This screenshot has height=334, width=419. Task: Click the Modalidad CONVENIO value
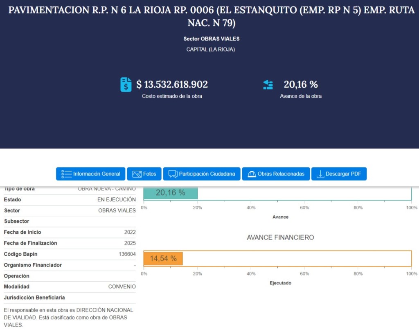pyautogui.click(x=122, y=287)
